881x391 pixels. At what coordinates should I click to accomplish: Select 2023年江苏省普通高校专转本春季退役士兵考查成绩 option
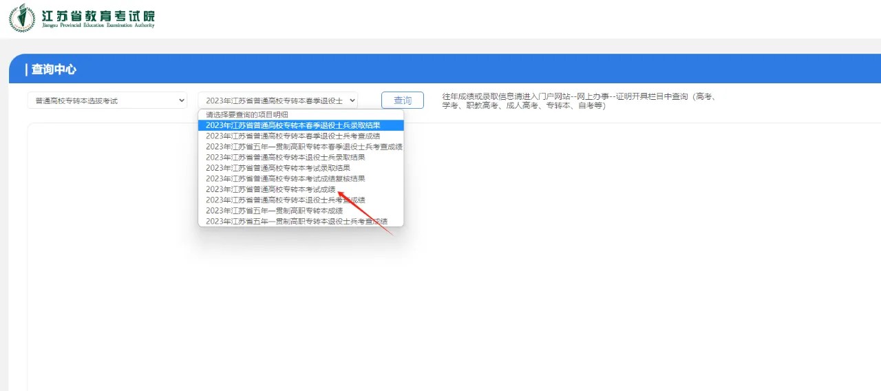[x=301, y=136]
